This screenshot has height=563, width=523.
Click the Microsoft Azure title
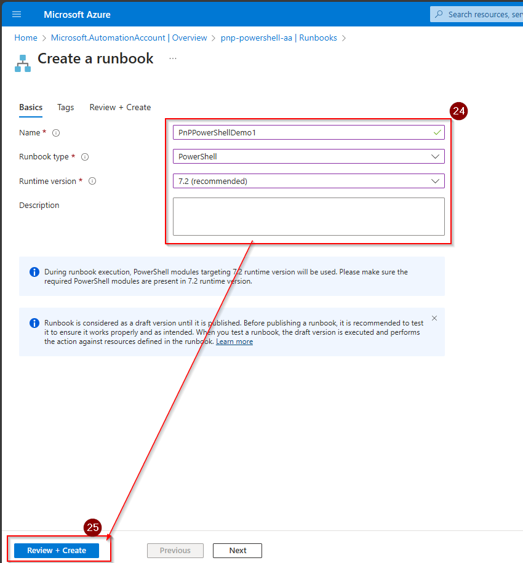(x=77, y=15)
